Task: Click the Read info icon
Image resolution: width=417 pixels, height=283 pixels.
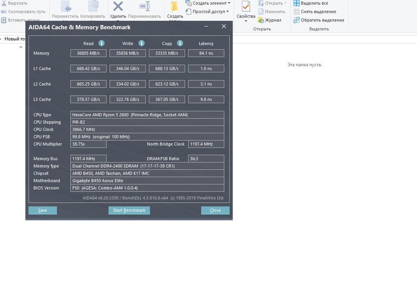Action: 101,43
